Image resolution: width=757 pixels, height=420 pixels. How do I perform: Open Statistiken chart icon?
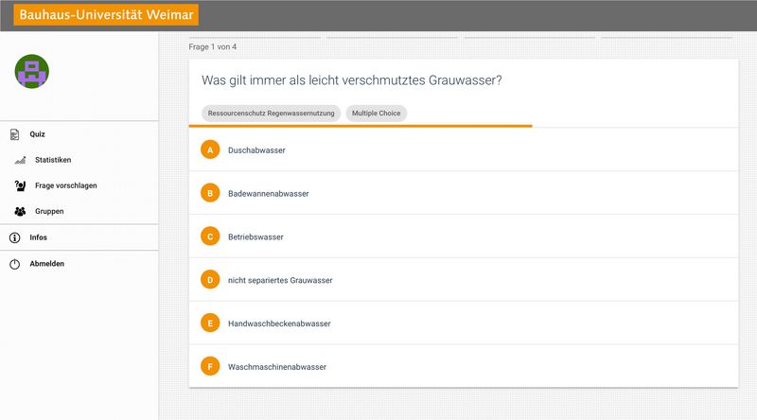20,160
